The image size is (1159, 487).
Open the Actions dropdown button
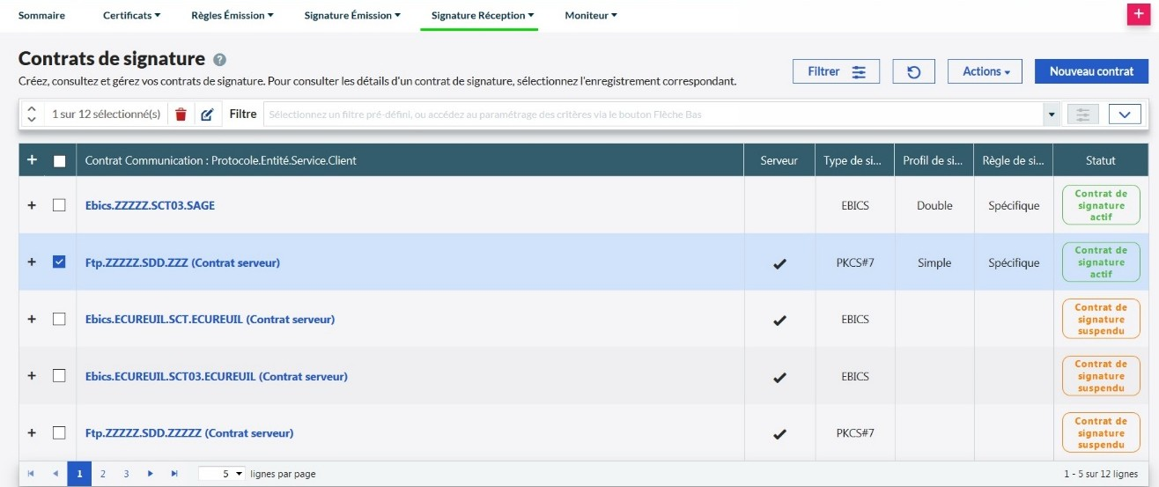(984, 72)
